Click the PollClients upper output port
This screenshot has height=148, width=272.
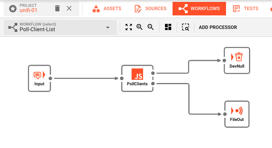click(x=153, y=73)
